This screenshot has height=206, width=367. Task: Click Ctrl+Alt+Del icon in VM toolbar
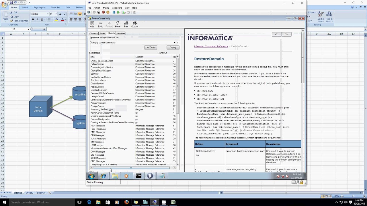click(x=89, y=12)
